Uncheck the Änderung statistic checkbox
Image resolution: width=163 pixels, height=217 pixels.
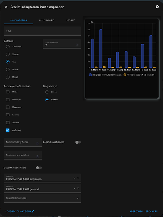tap(8, 130)
